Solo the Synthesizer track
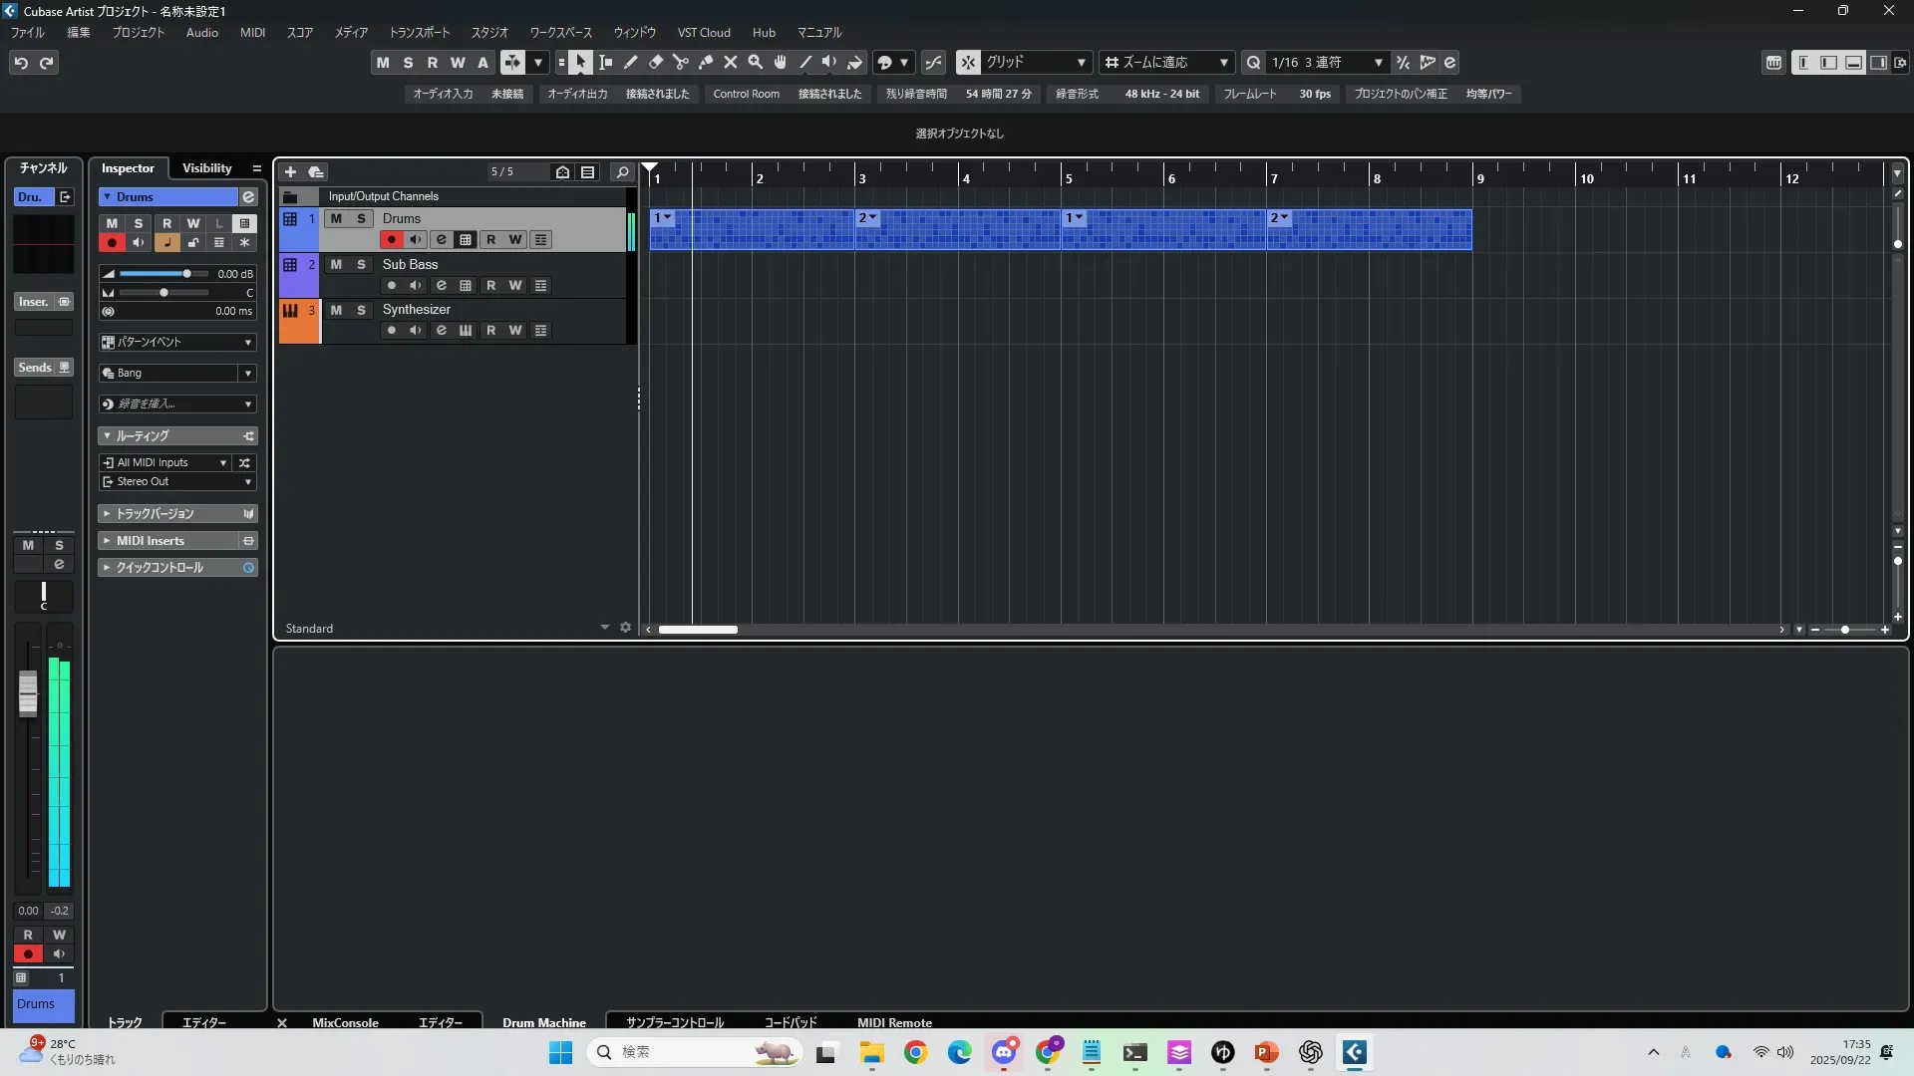The height and width of the screenshot is (1076, 1914). pyautogui.click(x=361, y=310)
